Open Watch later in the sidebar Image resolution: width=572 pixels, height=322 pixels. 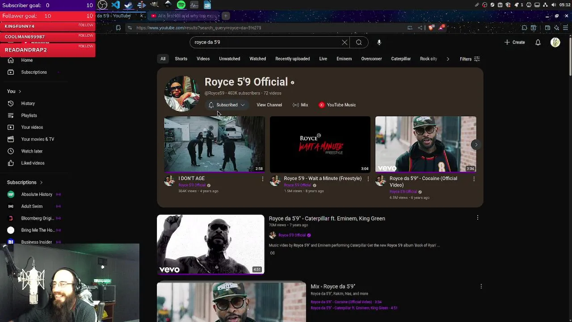[32, 151]
